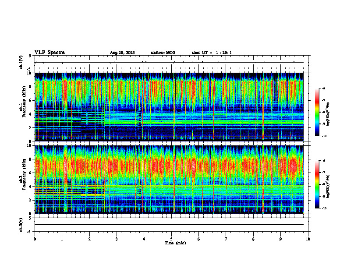Click the '2' frequency tick on ch.1 axis
The width and height of the screenshot is (347, 268).
coord(31,127)
